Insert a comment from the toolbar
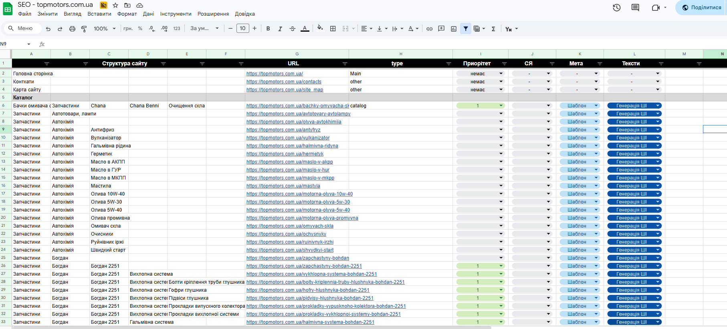This screenshot has height=329, width=727. (x=441, y=29)
